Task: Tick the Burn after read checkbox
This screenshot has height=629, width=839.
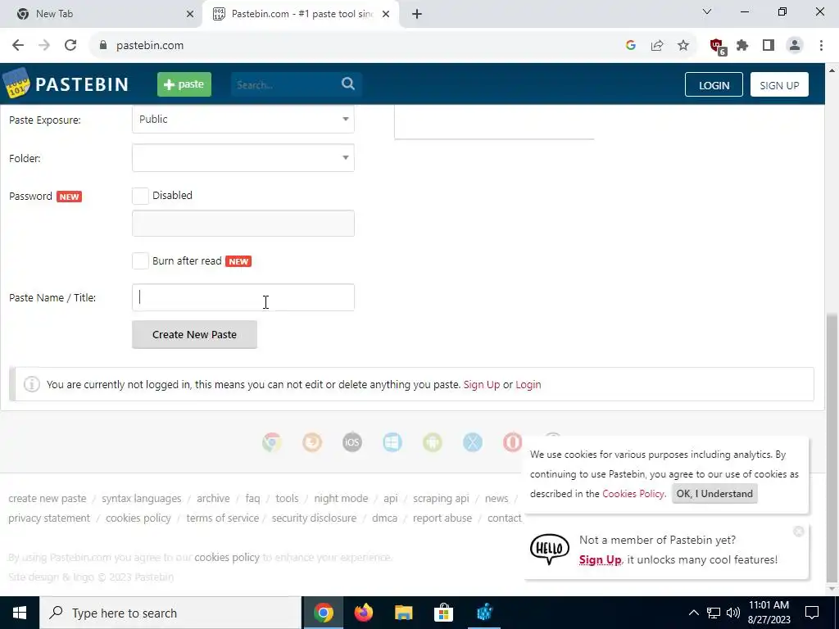Action: 140,261
